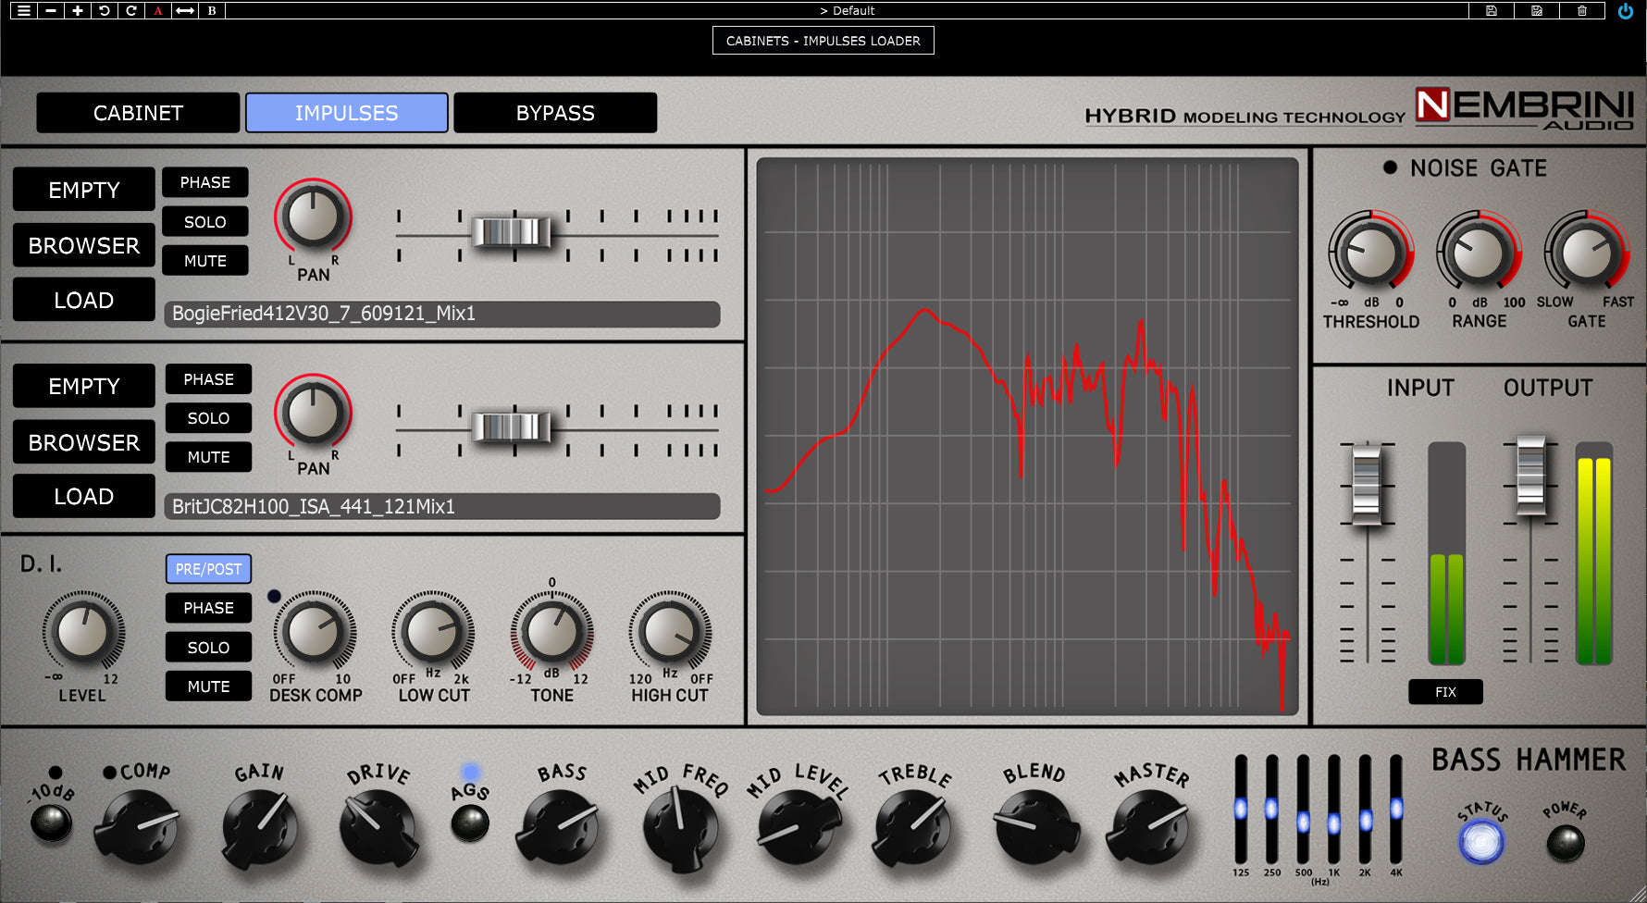Switch to the IMPULSES tab
Viewport: 1647px width, 903px height.
coord(347,113)
